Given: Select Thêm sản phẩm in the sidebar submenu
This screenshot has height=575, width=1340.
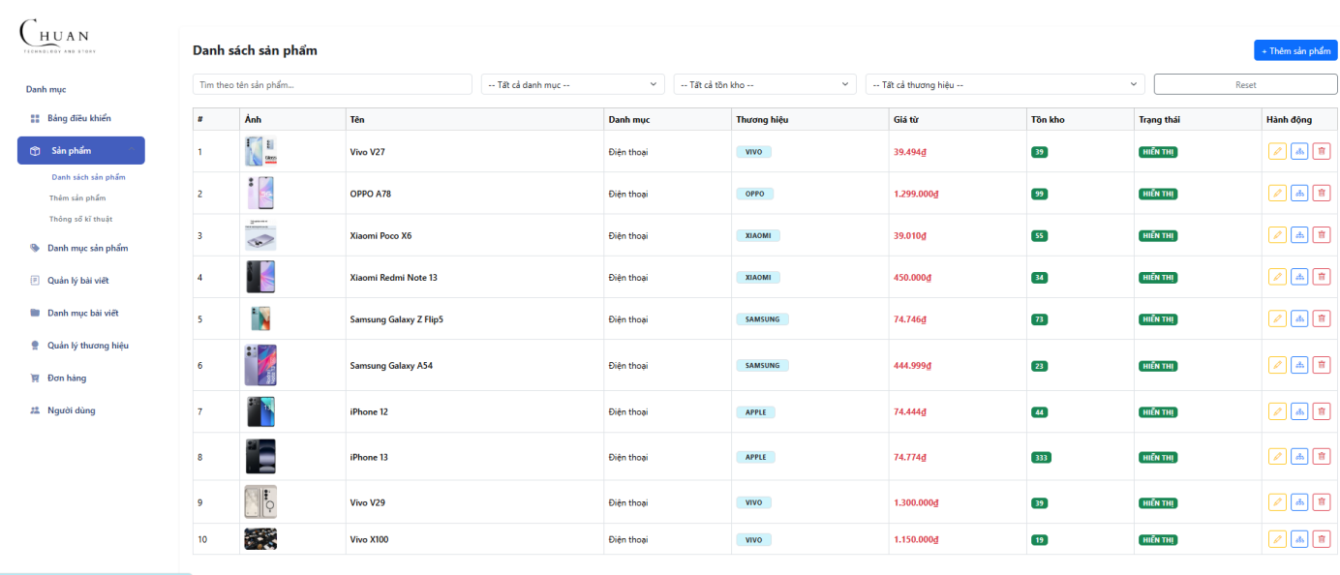Looking at the screenshot, I should (77, 197).
